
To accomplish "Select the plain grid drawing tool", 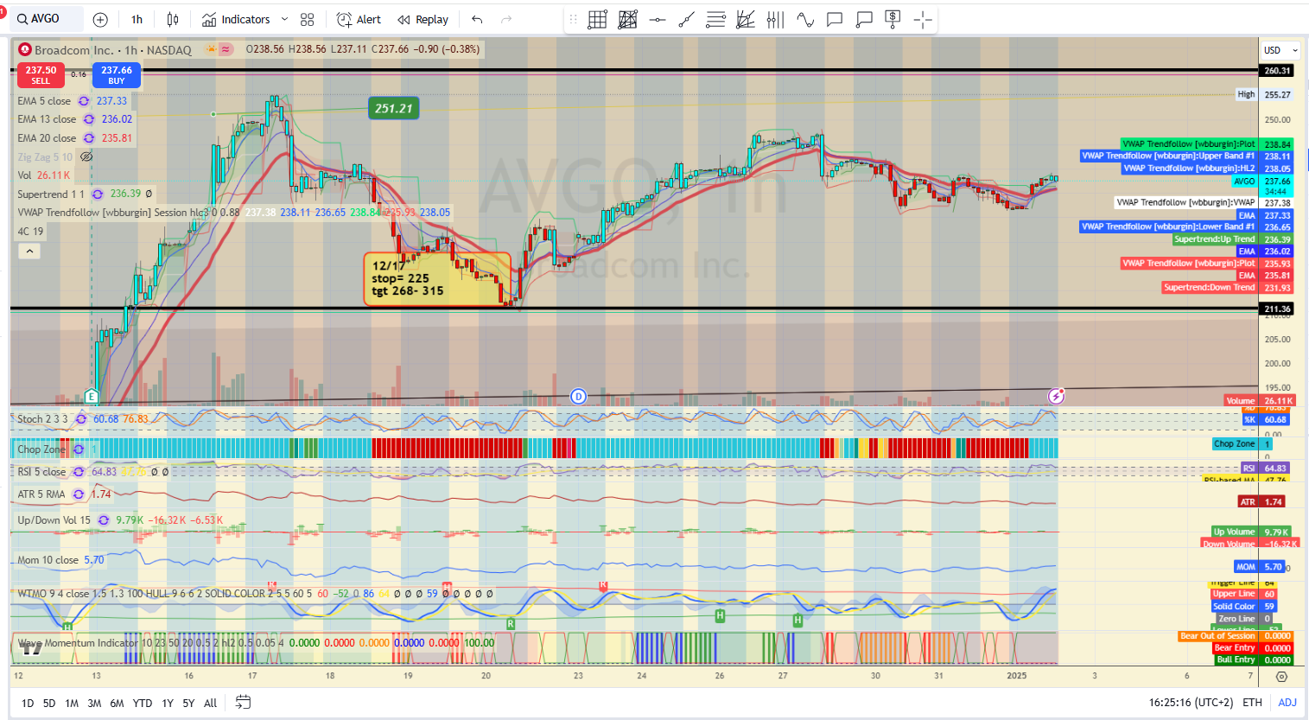I will (x=598, y=19).
